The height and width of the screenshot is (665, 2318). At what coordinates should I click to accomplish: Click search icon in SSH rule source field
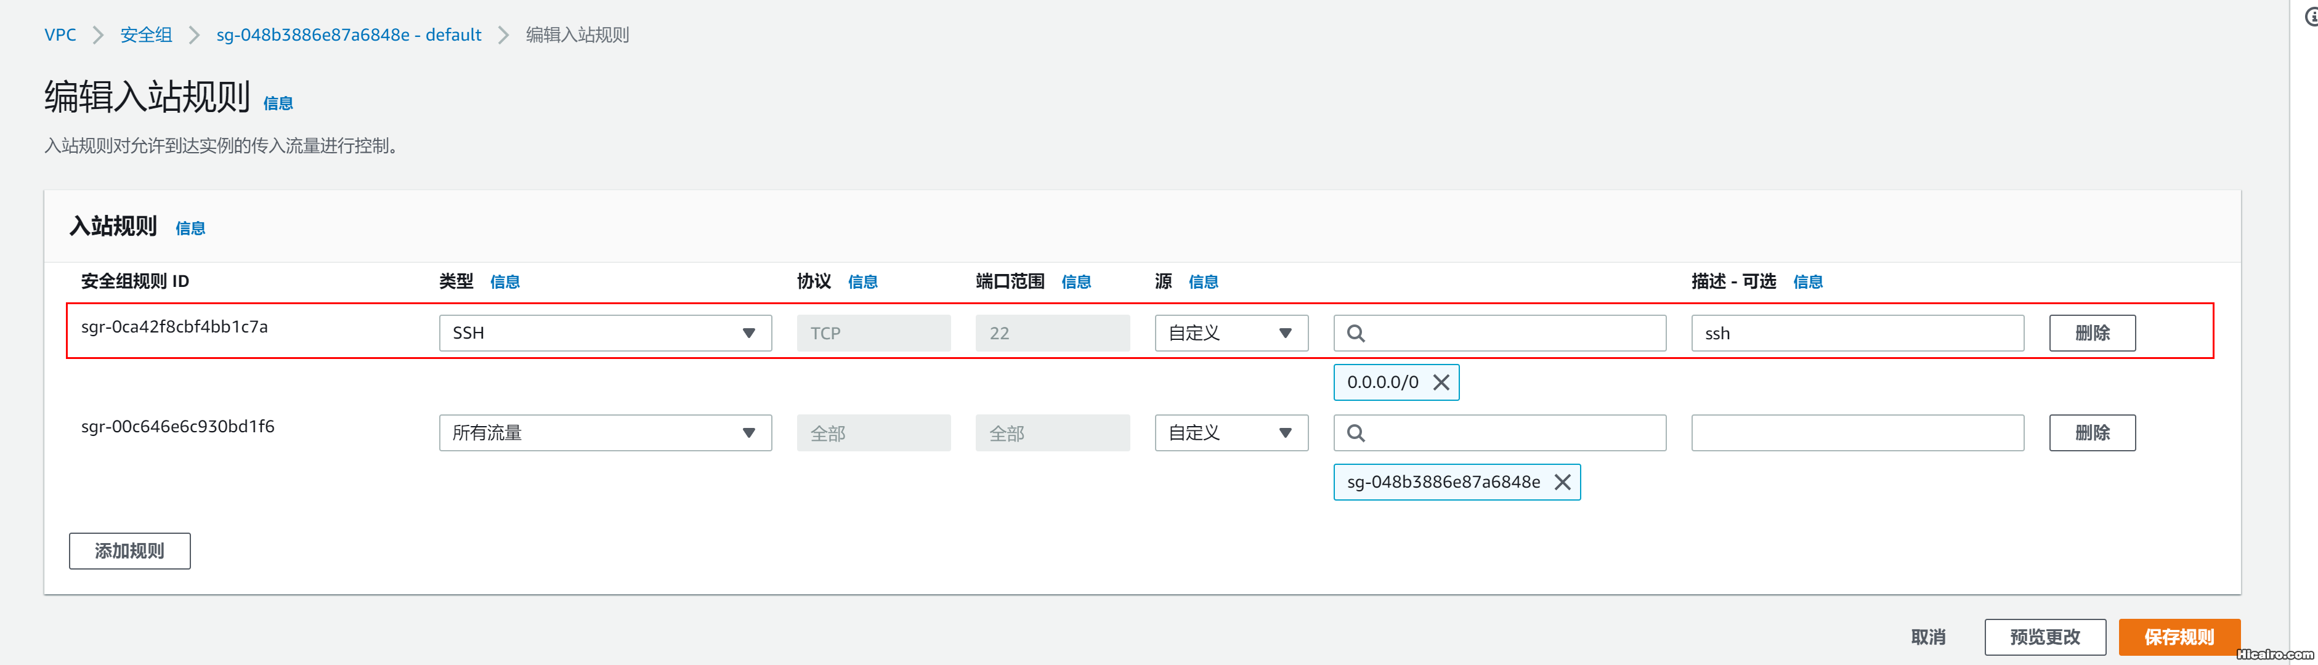coord(1356,333)
